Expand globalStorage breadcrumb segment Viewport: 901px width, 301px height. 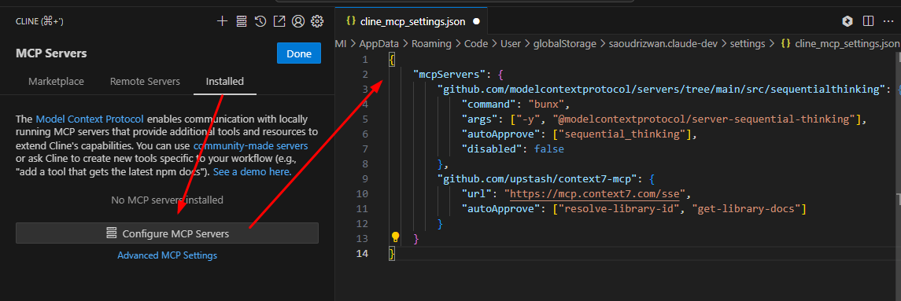pos(565,44)
